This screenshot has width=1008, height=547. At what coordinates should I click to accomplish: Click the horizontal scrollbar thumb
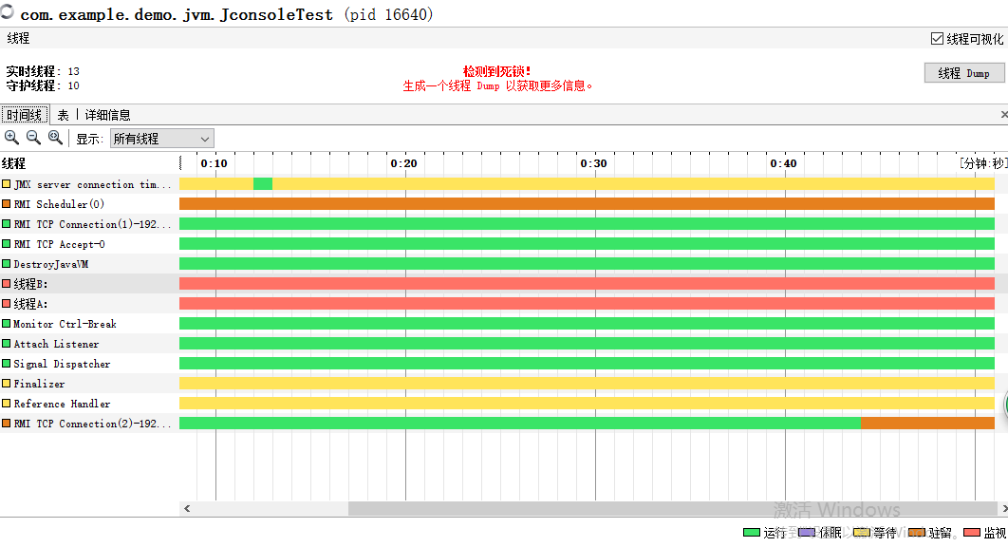click(x=674, y=508)
